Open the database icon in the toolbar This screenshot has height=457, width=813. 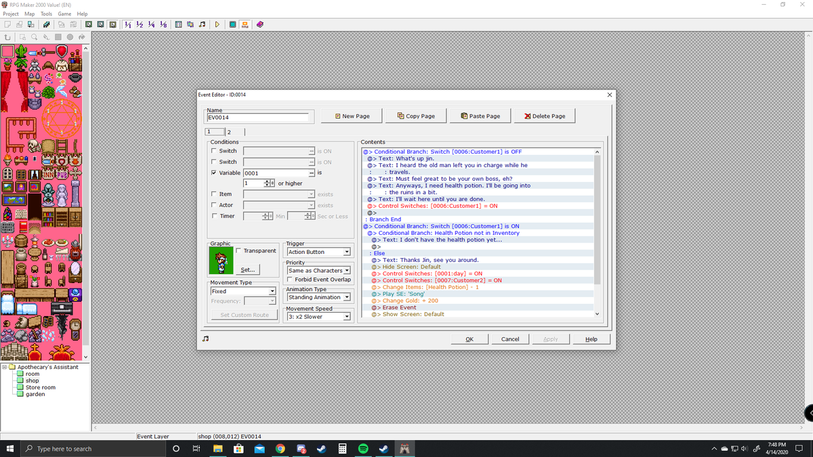click(179, 25)
